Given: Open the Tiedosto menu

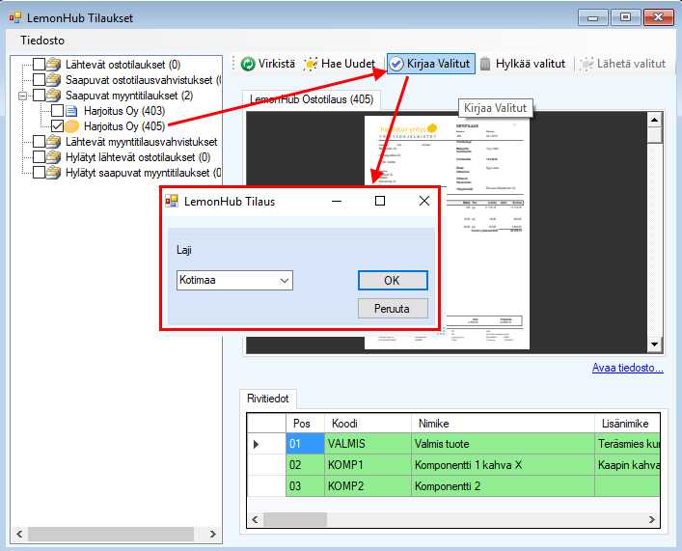Looking at the screenshot, I should 42,41.
